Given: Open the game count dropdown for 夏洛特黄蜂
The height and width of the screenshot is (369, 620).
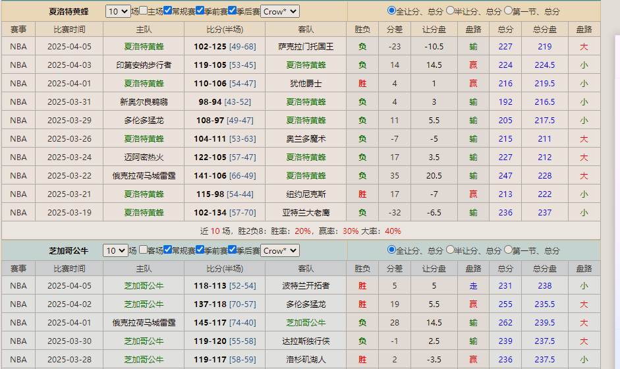Looking at the screenshot, I should point(118,11).
